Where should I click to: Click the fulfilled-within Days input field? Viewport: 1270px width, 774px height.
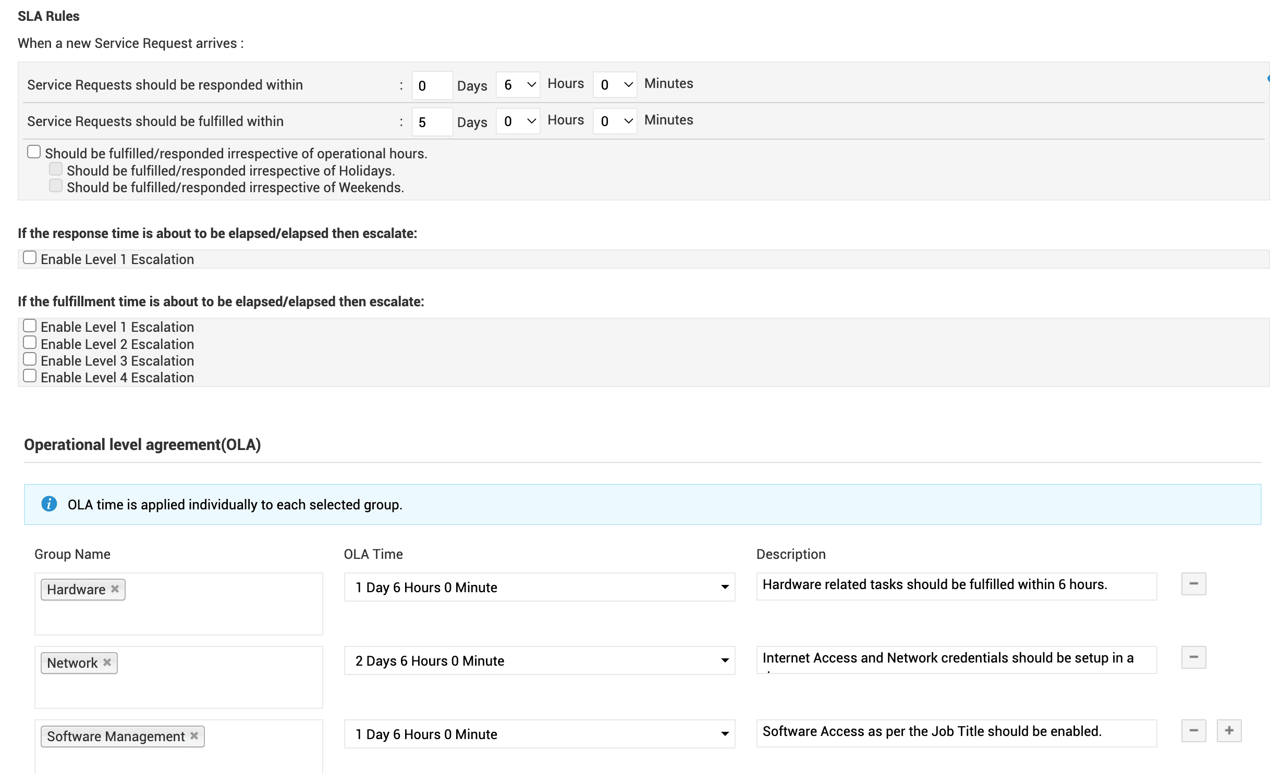tap(432, 122)
